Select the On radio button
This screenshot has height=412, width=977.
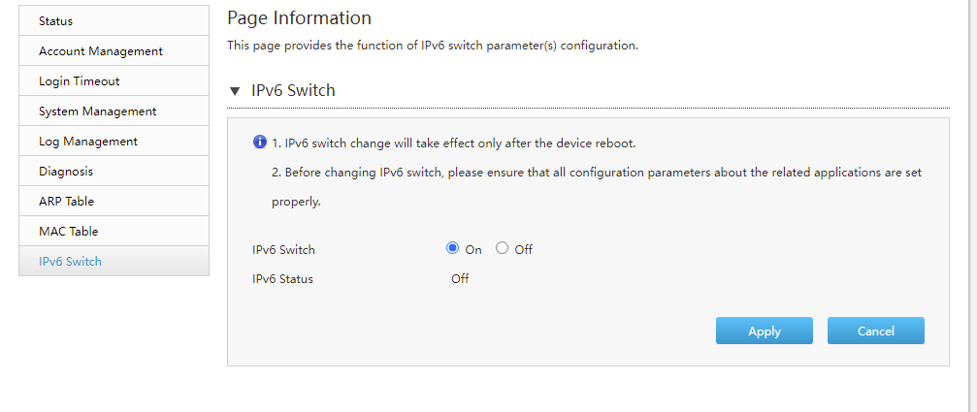click(453, 248)
